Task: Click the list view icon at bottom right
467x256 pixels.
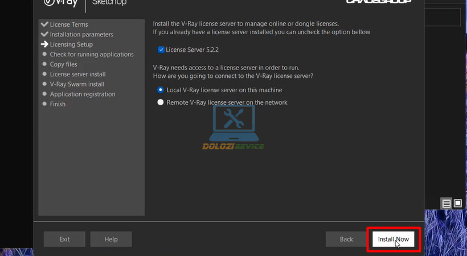Action: (446, 204)
